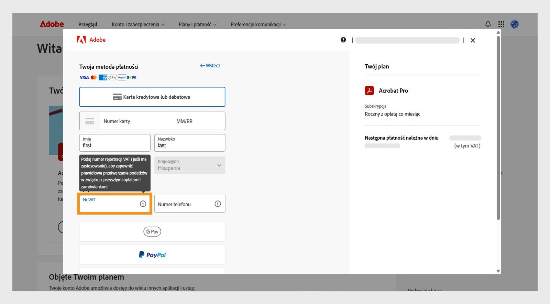Choose the PayPal payment option
Screen dimensions: 550x304
[152, 255]
